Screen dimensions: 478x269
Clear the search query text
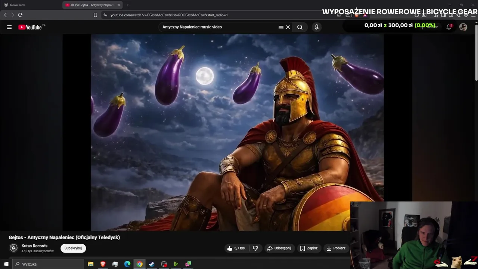pyautogui.click(x=288, y=27)
